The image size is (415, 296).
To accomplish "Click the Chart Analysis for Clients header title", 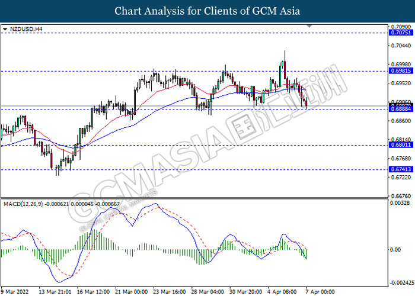I will pos(207,11).
